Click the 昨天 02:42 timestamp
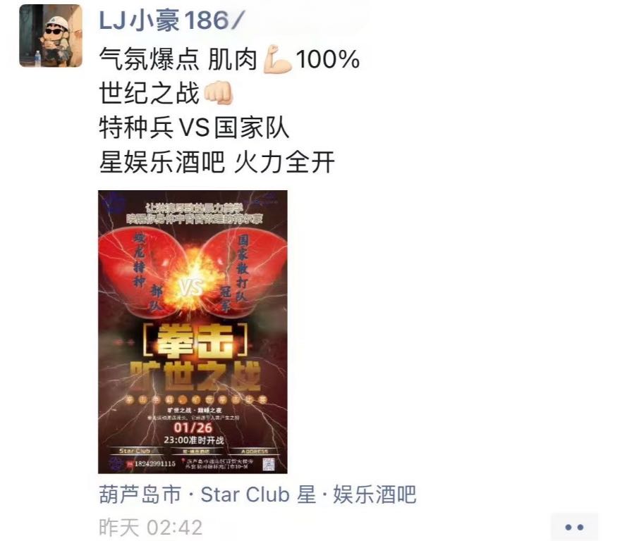The height and width of the screenshot is (541, 620). pyautogui.click(x=150, y=527)
